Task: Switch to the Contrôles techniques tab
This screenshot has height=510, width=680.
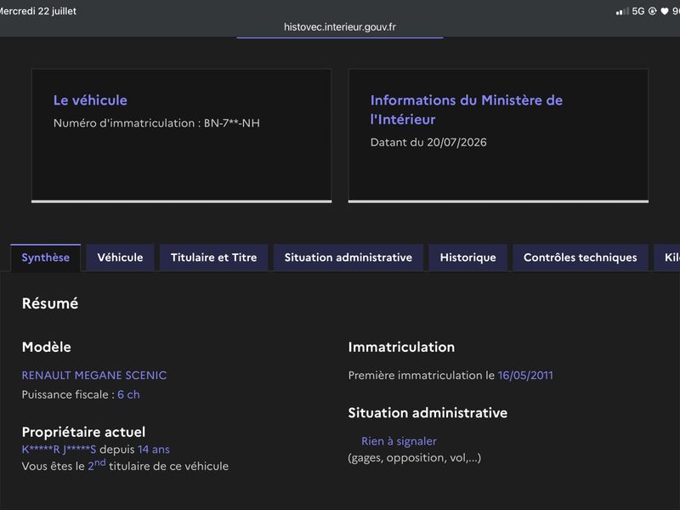Action: pyautogui.click(x=581, y=258)
